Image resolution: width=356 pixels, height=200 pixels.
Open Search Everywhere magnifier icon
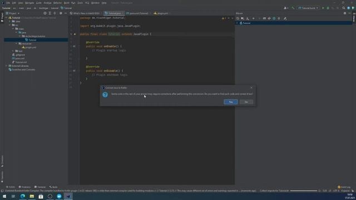pos(344,8)
